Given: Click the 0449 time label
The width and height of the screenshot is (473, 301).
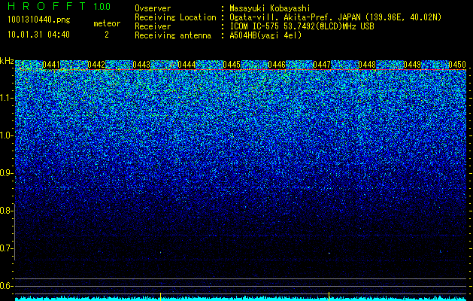Looking at the screenshot, I should [x=412, y=65].
